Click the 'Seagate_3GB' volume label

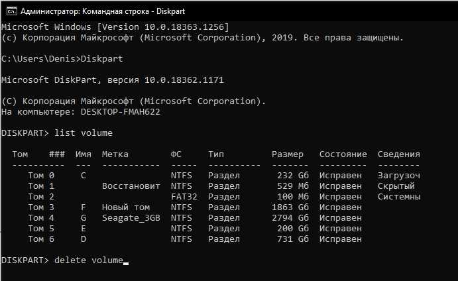coord(131,218)
